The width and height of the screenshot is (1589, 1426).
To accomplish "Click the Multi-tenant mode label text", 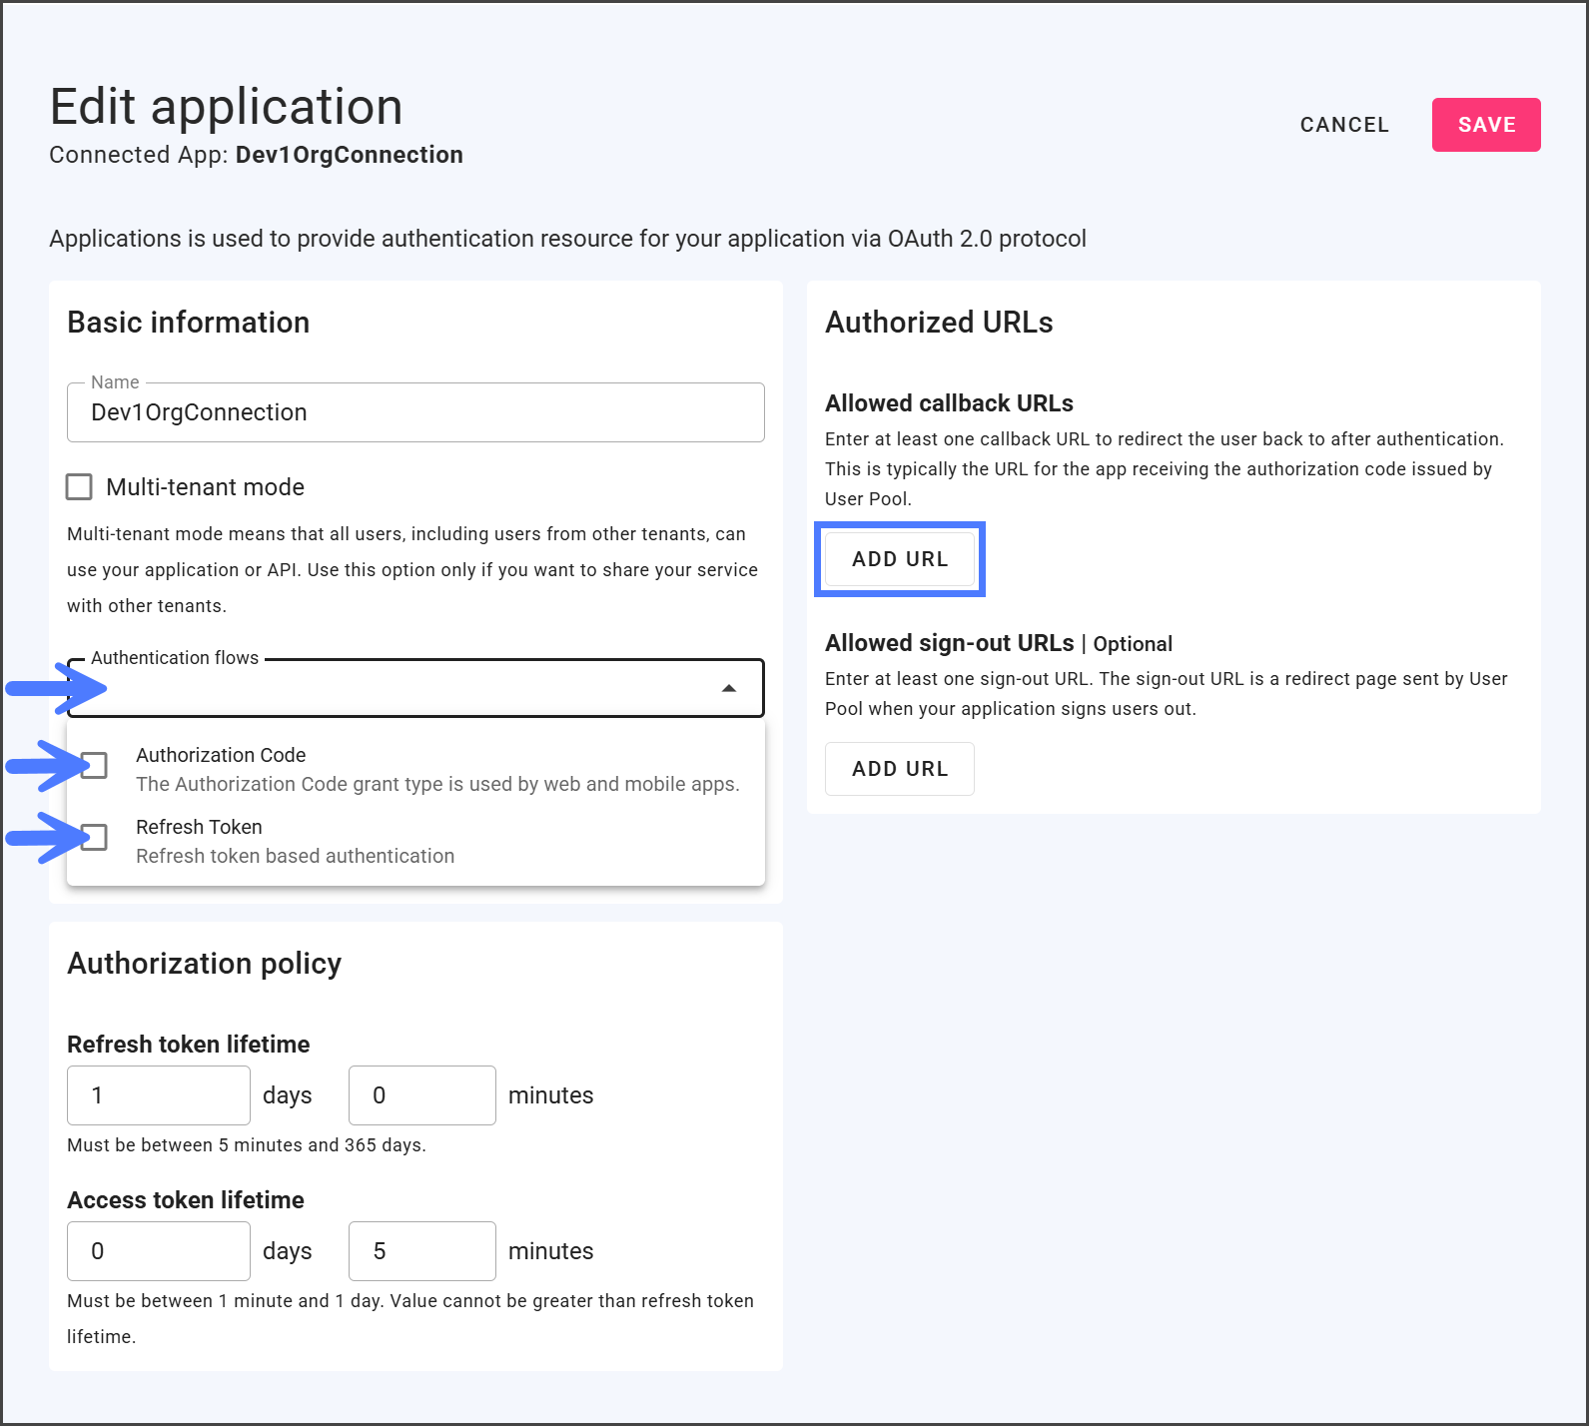I will [x=205, y=487].
